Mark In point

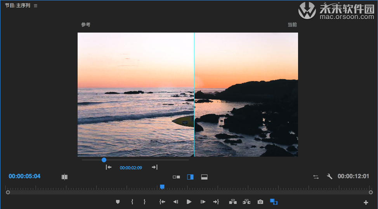[132, 202]
